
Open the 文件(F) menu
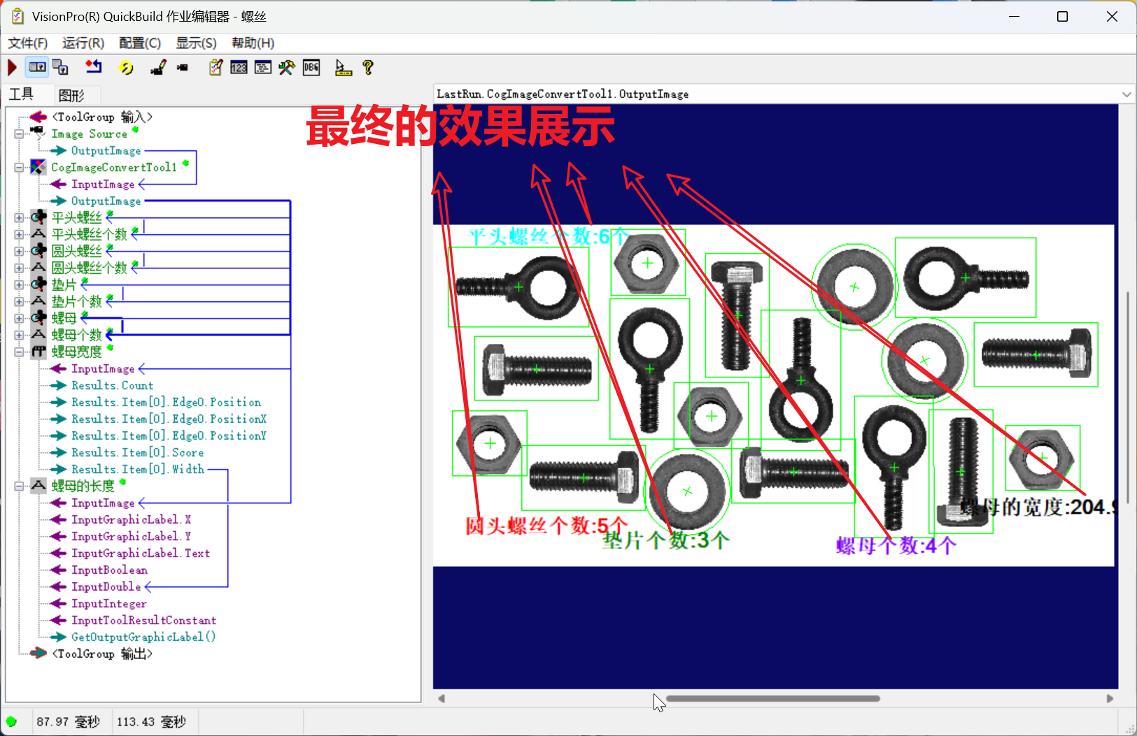coord(28,43)
